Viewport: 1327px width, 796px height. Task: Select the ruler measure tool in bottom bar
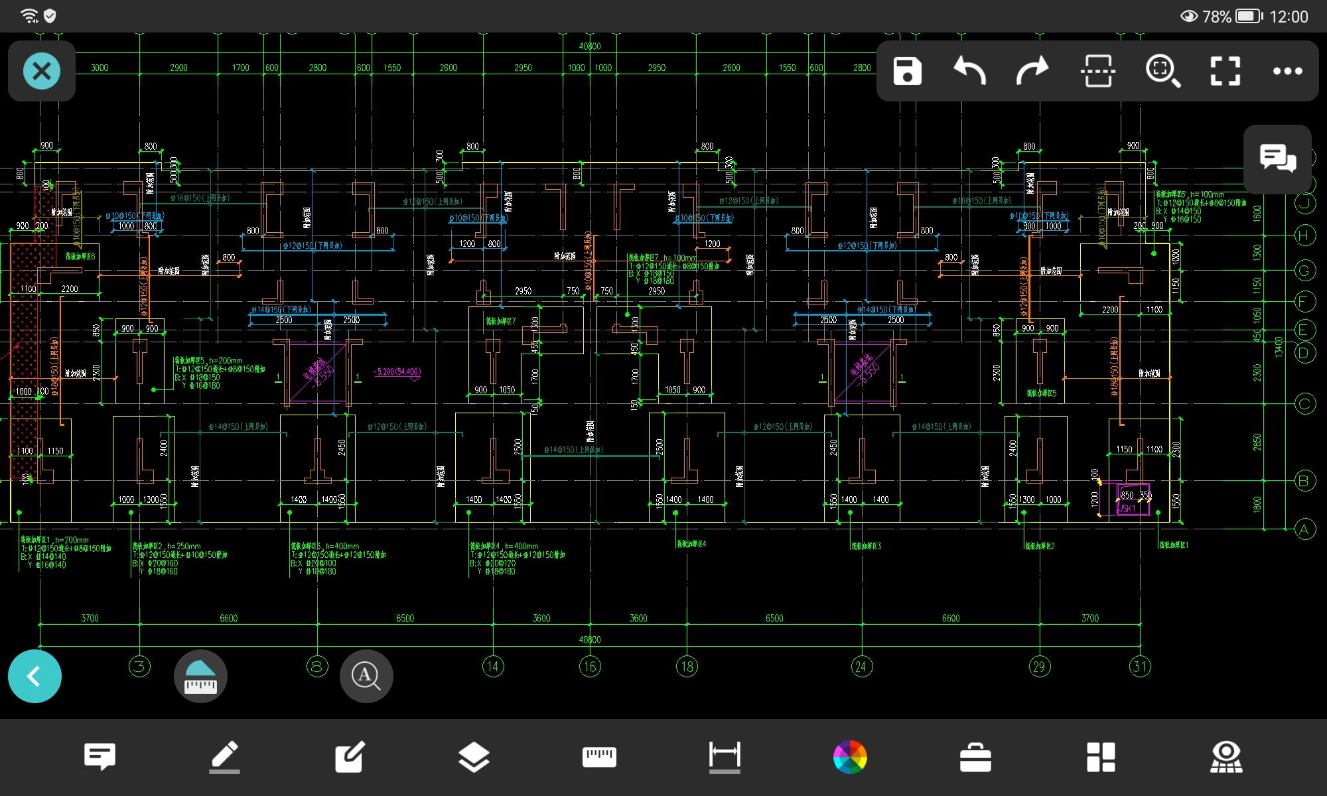click(599, 757)
